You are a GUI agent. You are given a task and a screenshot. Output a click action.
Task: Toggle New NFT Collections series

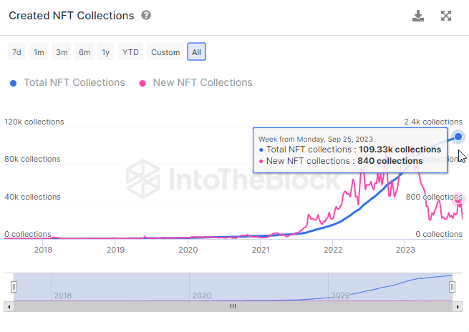coord(202,82)
